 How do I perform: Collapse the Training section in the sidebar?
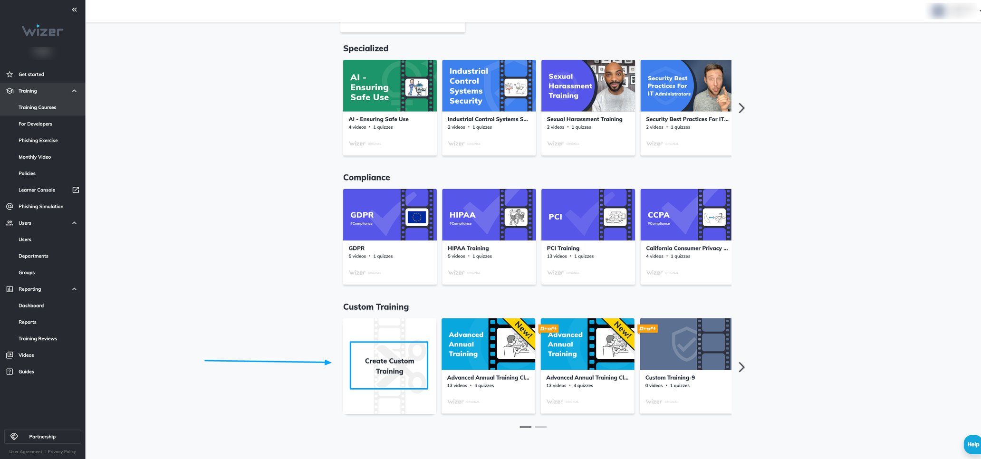(x=74, y=91)
